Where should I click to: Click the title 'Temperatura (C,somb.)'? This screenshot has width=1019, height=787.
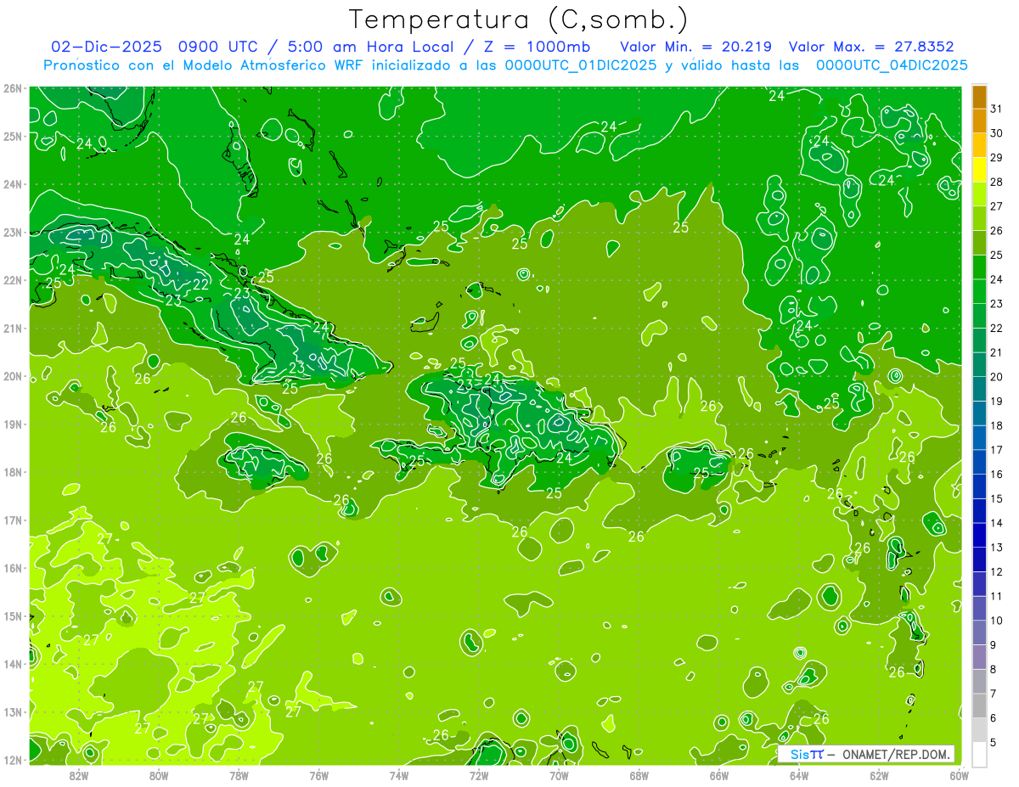tap(519, 20)
